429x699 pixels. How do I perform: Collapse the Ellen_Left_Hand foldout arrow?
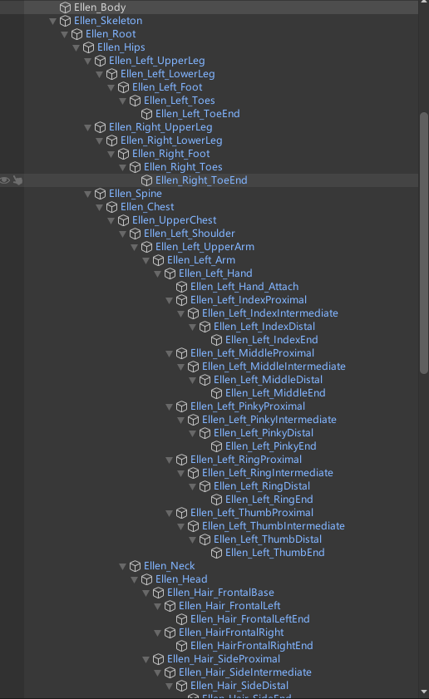[157, 273]
